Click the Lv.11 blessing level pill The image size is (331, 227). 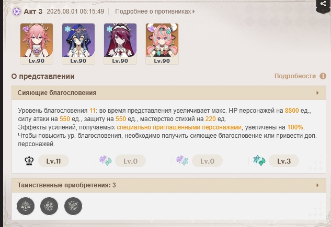click(x=53, y=161)
